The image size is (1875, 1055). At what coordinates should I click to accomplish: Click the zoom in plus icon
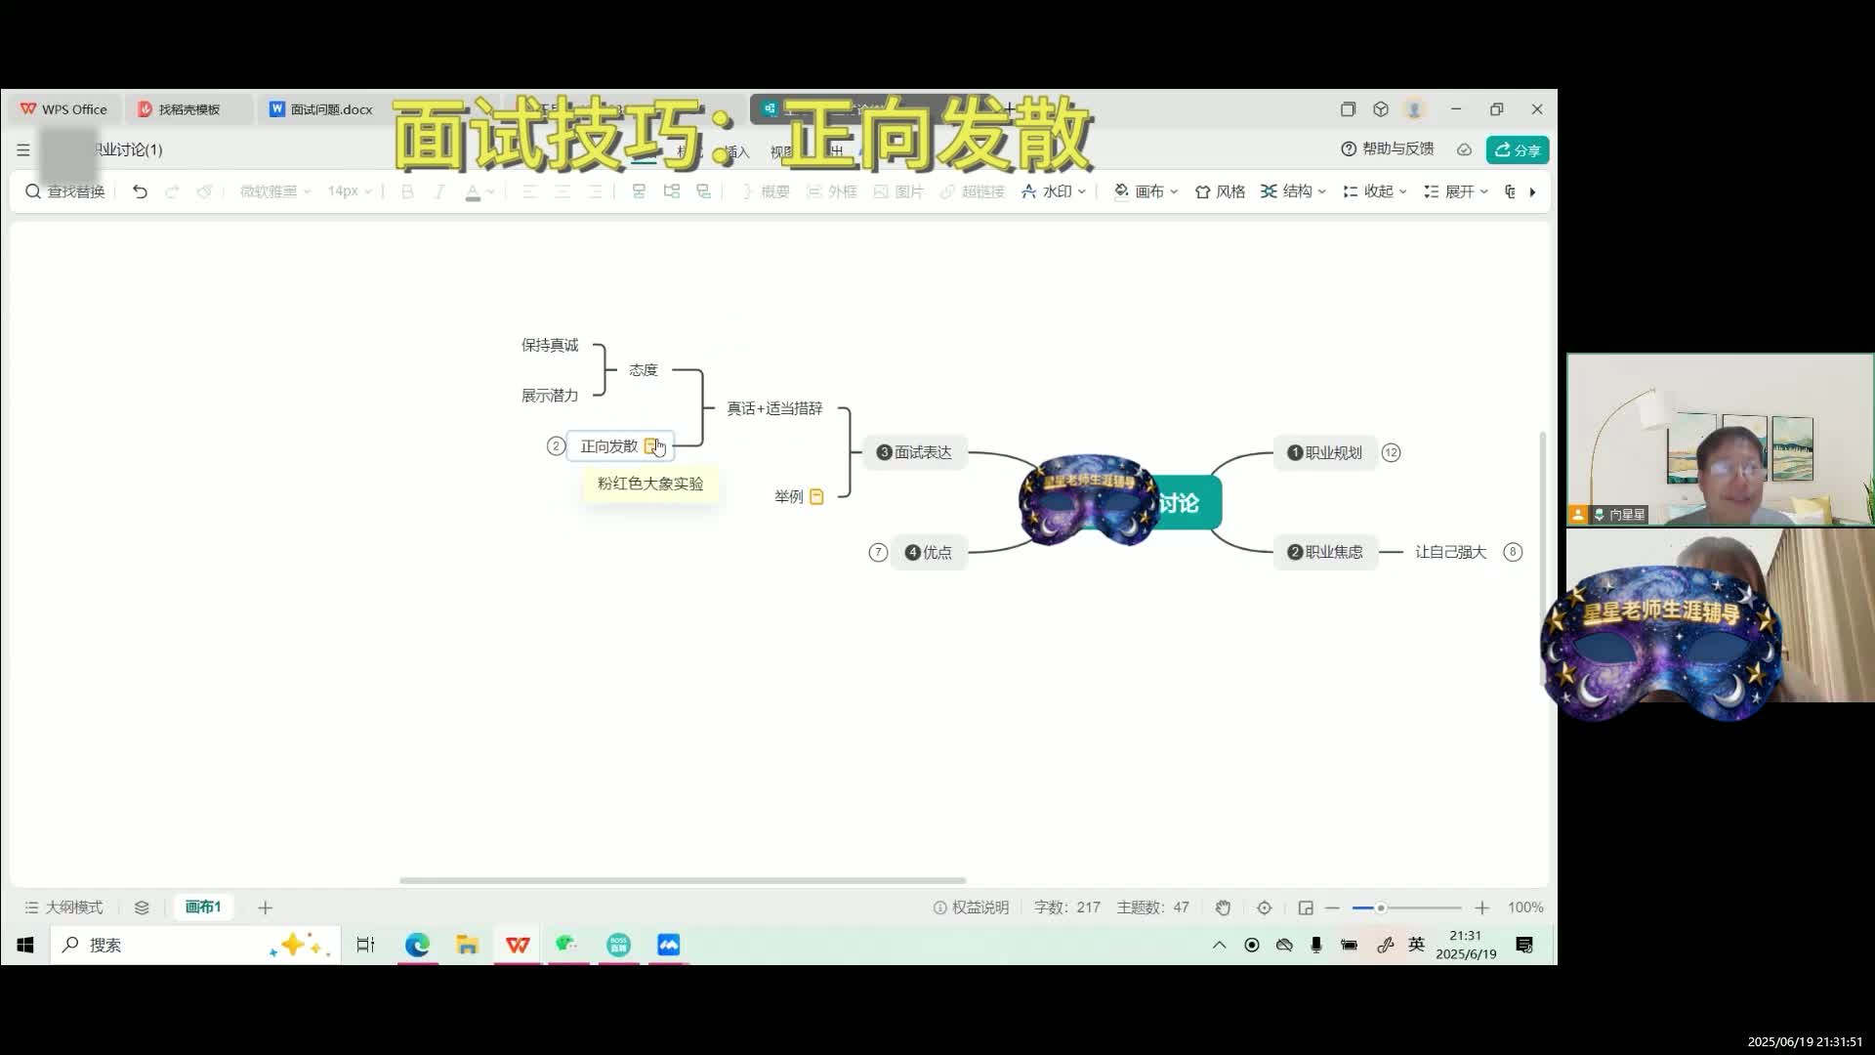(x=1482, y=907)
